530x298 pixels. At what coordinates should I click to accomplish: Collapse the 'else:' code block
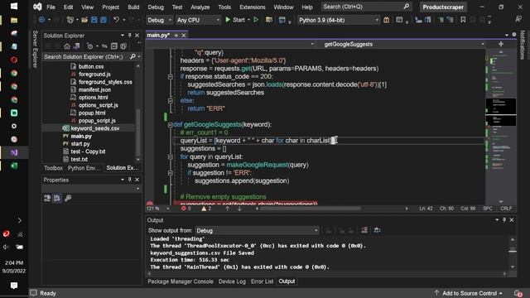[x=170, y=101]
